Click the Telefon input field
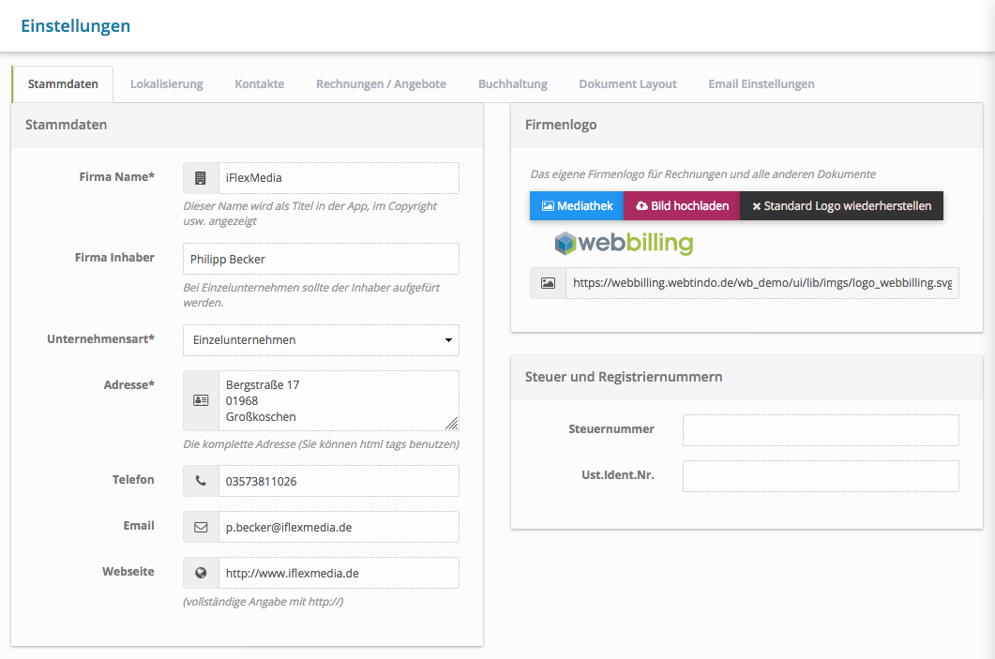This screenshot has width=995, height=659. (339, 481)
